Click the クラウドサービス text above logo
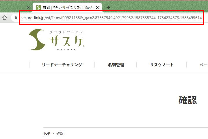Viewport: 208px width, 139px height. (x=66, y=32)
